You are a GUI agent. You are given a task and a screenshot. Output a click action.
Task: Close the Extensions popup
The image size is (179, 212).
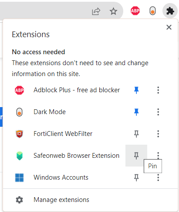169,27
